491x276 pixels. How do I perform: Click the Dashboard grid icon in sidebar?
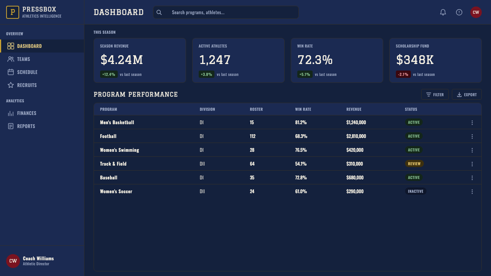[11, 46]
